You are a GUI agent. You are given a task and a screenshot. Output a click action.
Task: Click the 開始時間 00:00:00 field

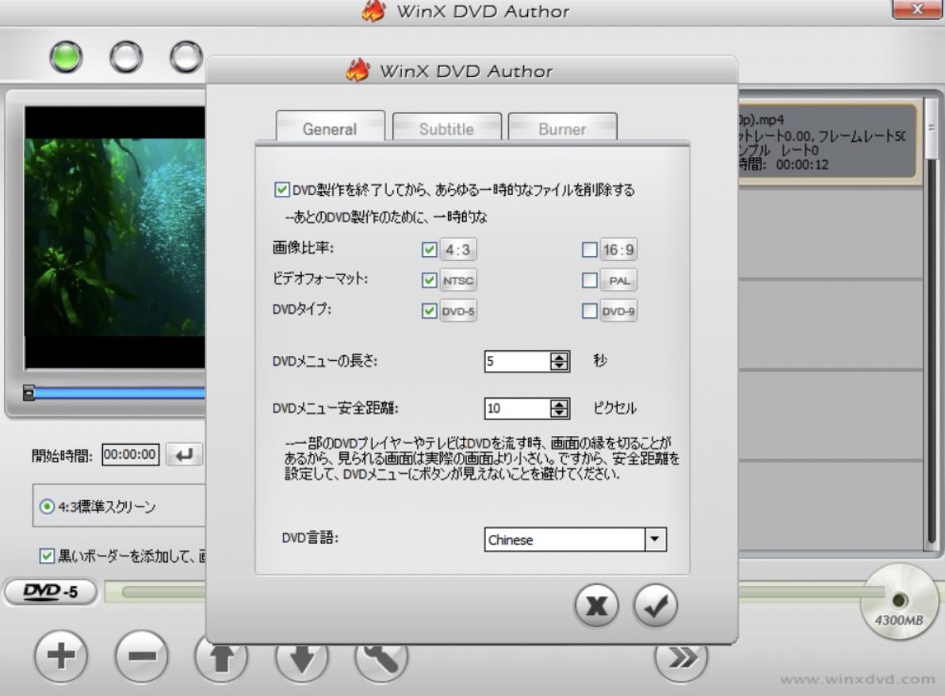130,454
